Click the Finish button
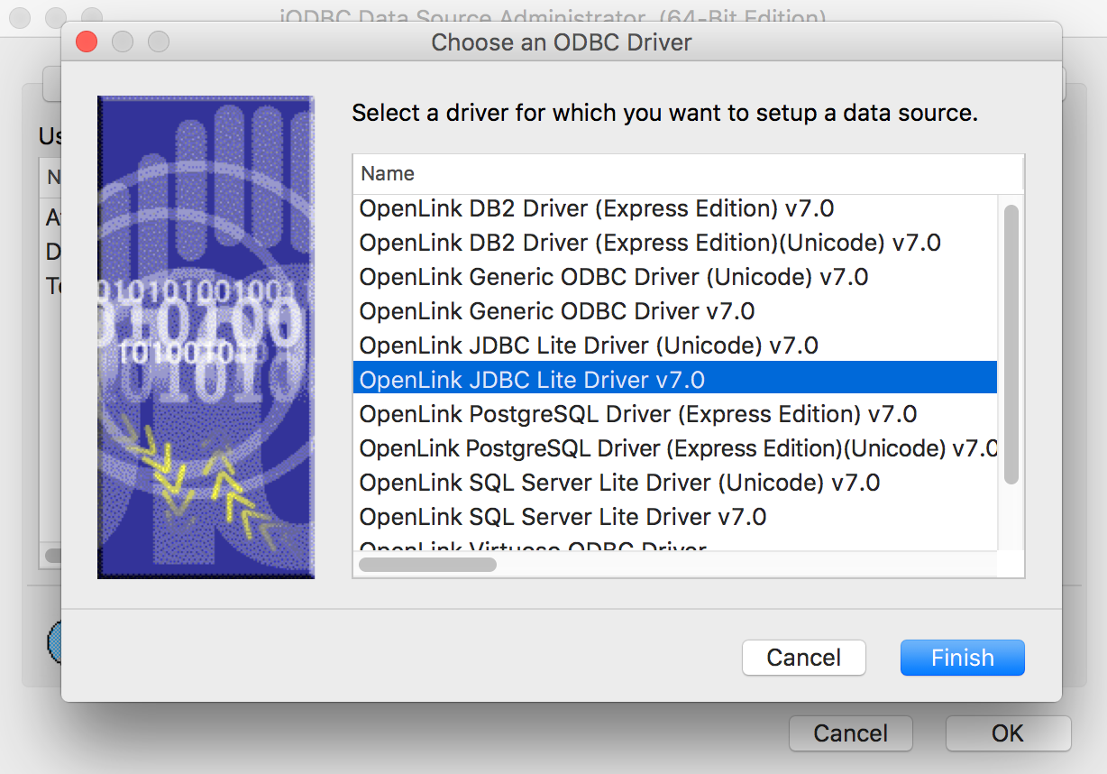This screenshot has height=774, width=1107. click(962, 658)
